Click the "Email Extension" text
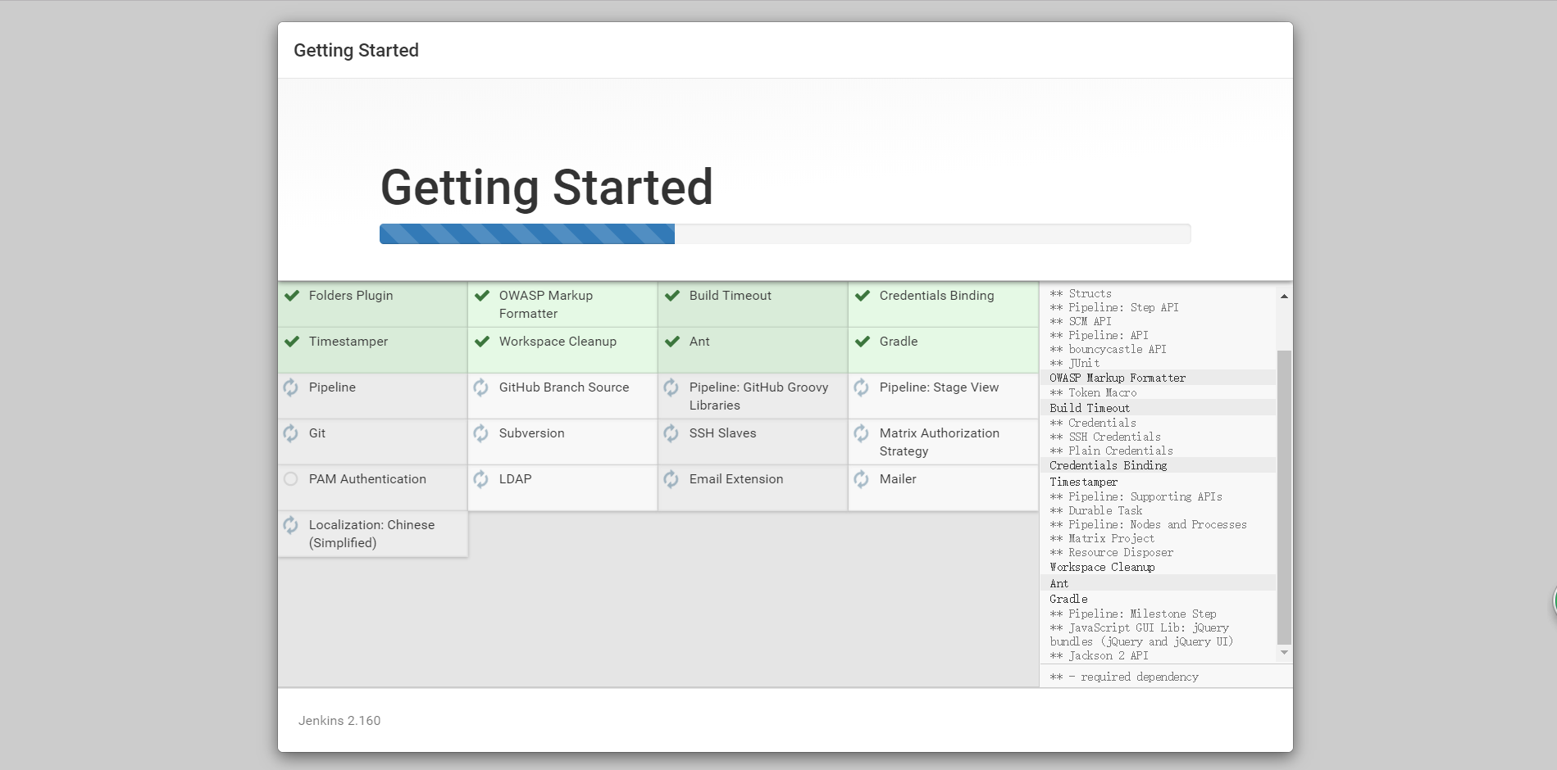Viewport: 1557px width, 770px height. click(x=736, y=479)
